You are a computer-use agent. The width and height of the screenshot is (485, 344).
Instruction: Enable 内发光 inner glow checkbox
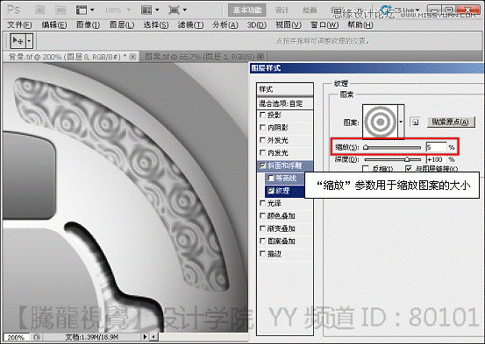coord(262,152)
